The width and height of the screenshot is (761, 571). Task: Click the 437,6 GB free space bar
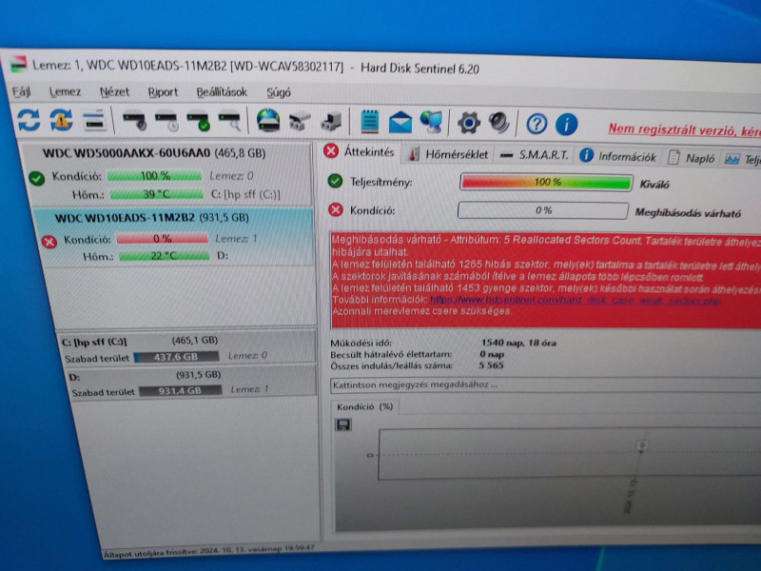tap(176, 357)
